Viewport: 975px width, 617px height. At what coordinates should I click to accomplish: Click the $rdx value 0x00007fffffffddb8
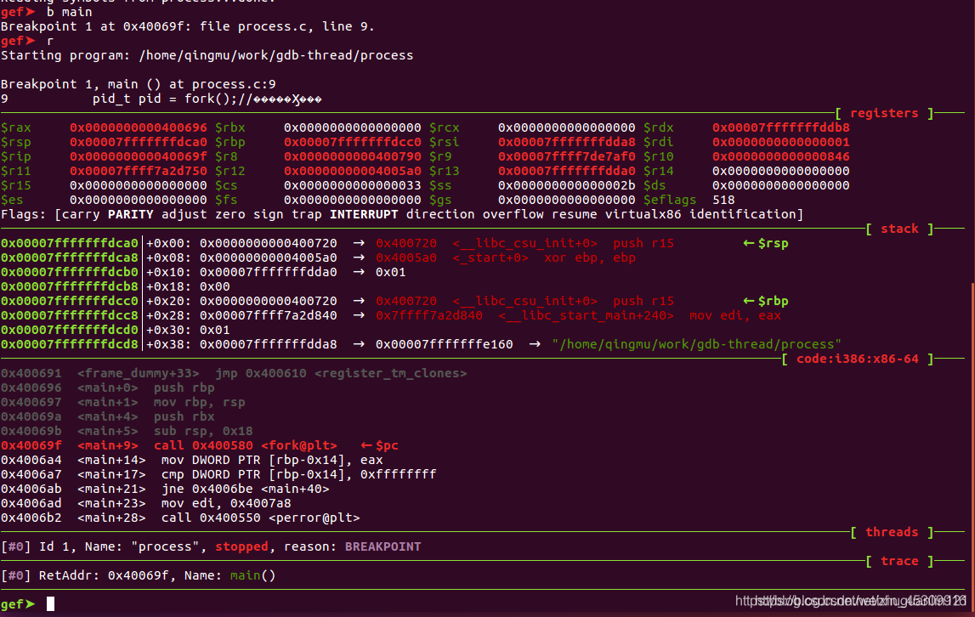pos(781,127)
